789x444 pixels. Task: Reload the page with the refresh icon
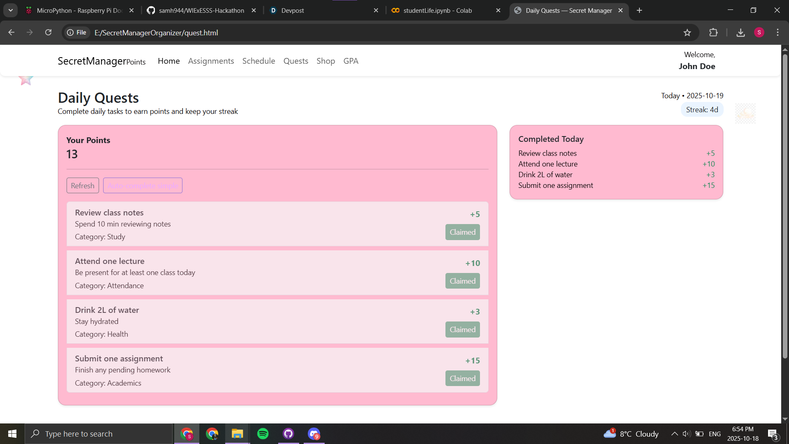pos(48,32)
